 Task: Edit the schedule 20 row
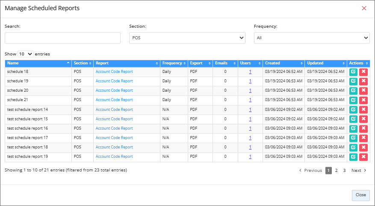click(x=353, y=90)
